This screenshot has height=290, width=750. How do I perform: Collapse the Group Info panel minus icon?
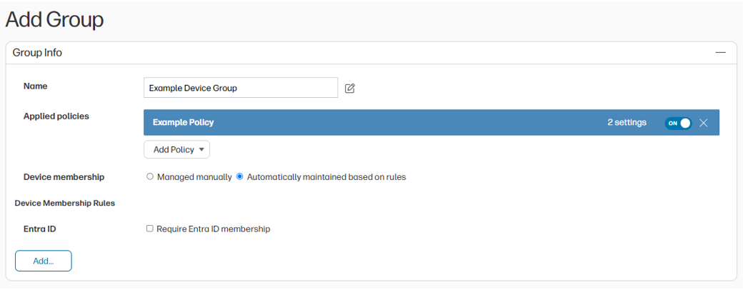tap(721, 53)
